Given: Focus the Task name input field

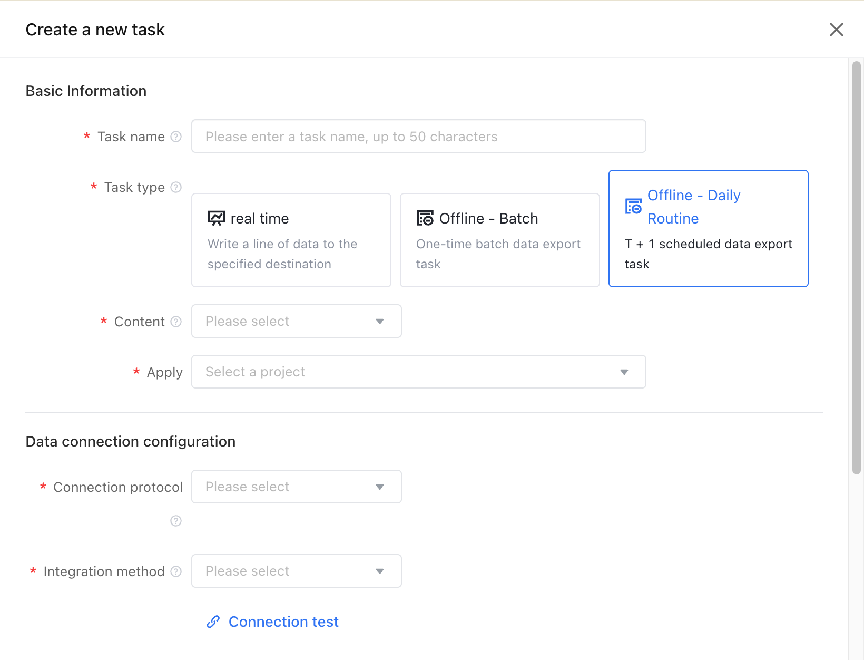Looking at the screenshot, I should pyautogui.click(x=419, y=136).
